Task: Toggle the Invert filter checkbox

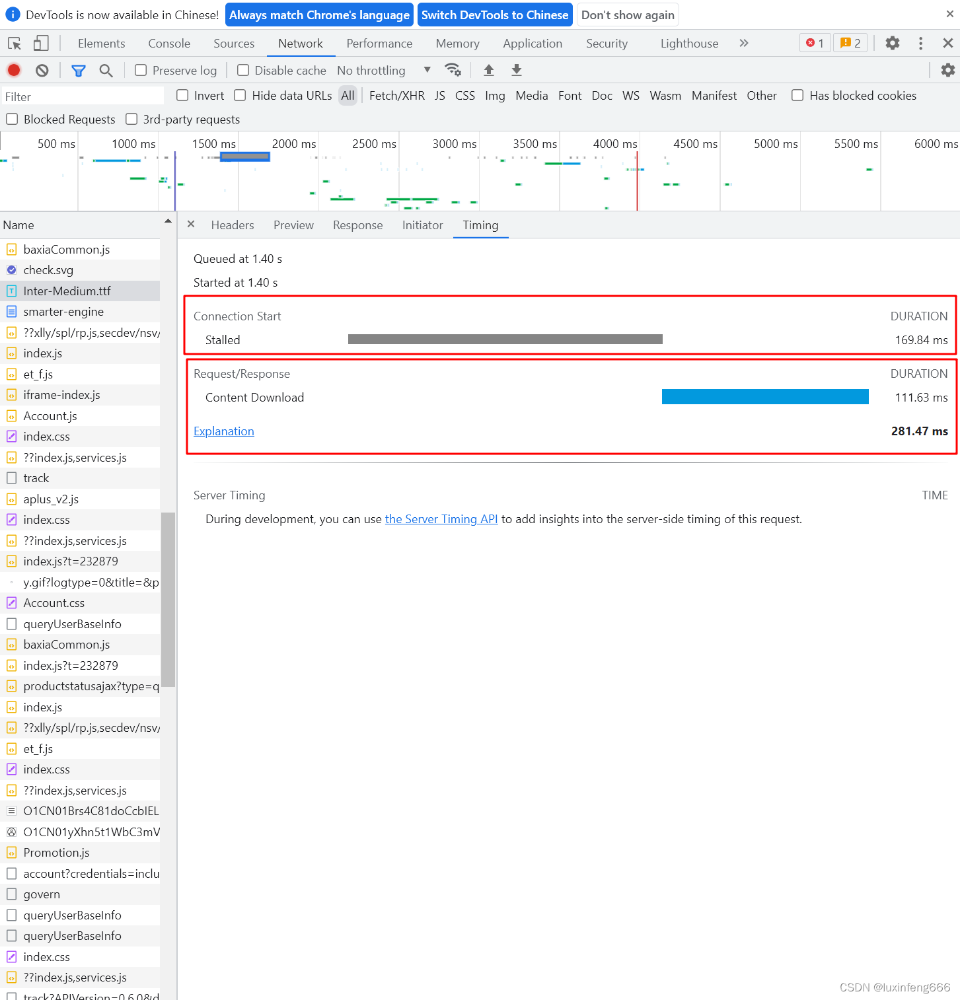Action: tap(182, 96)
